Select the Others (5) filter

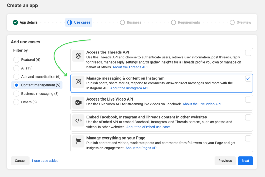pyautogui.click(x=16, y=102)
